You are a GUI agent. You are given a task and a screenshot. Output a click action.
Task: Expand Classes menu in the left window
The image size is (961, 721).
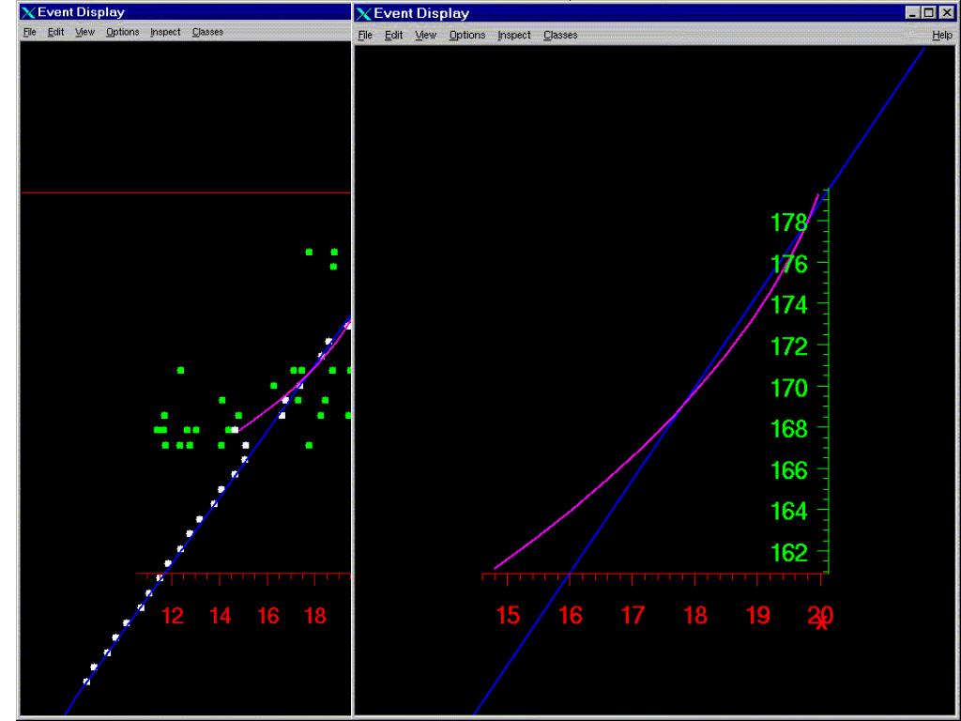207,32
